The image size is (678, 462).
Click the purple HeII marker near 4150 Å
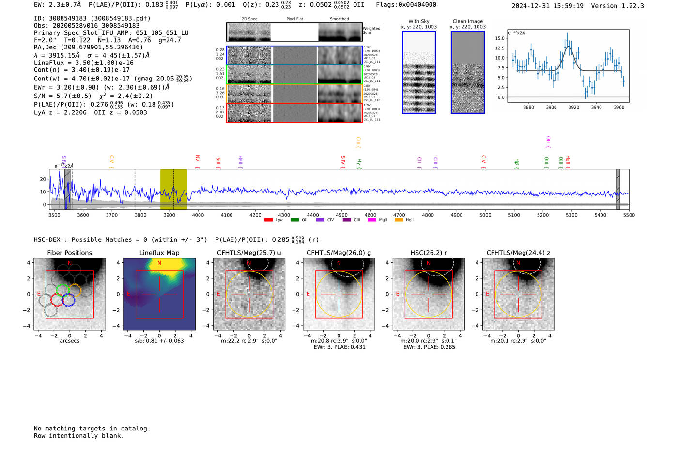pos(240,162)
